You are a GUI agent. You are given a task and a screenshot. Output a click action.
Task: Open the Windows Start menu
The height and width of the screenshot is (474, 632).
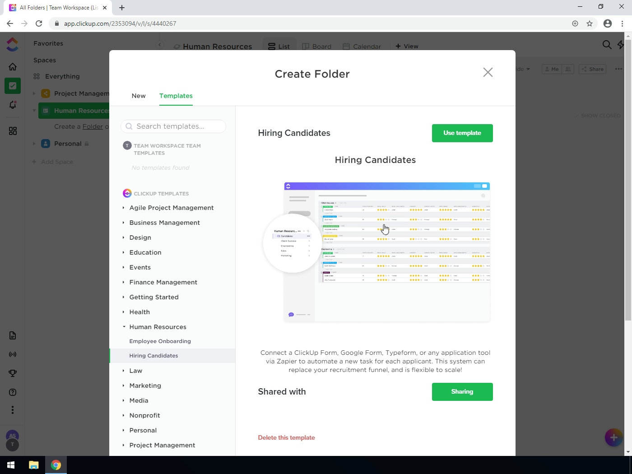(11, 465)
